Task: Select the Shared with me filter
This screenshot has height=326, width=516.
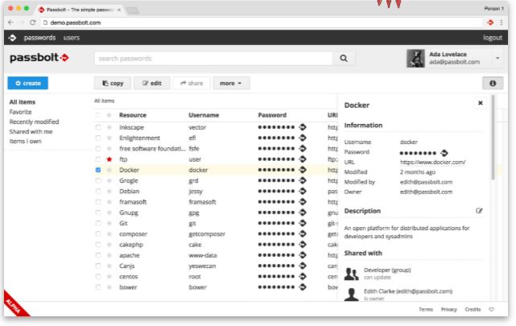Action: 31,131
